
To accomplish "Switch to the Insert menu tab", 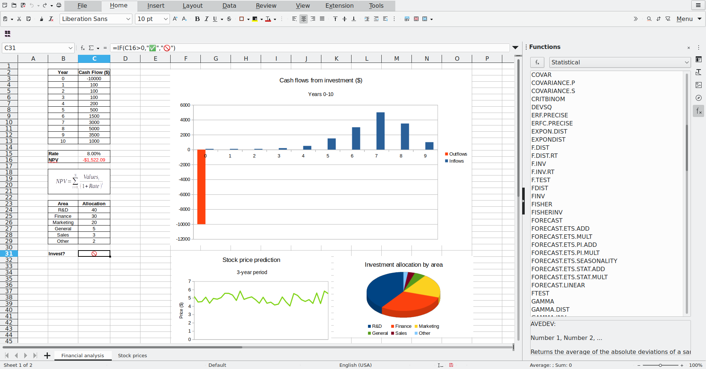I will click(x=156, y=6).
